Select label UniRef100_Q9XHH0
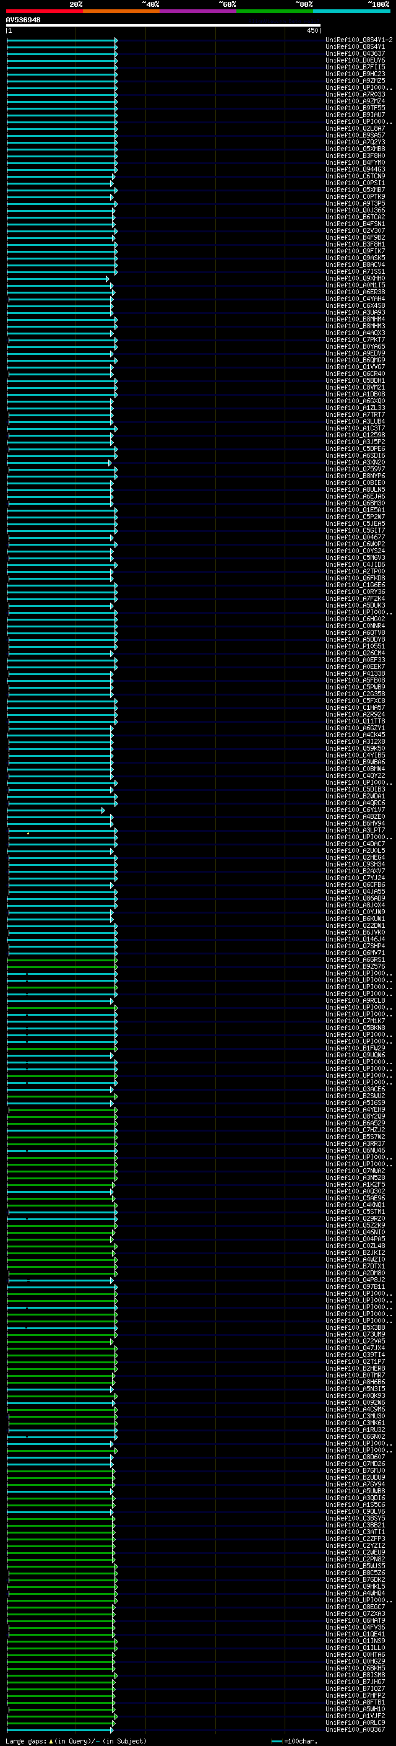396x1746 pixels. click(x=355, y=279)
